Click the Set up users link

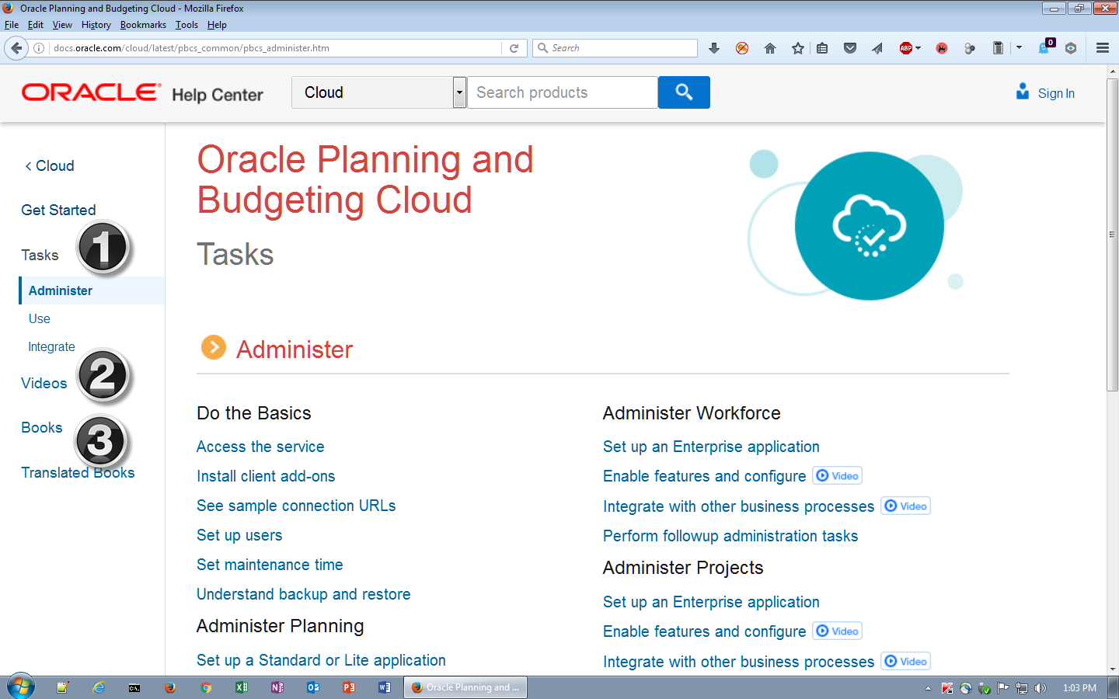pos(239,535)
